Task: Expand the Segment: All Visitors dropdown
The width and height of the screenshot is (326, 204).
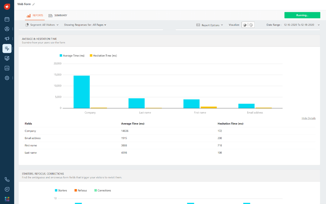Action: pos(42,25)
